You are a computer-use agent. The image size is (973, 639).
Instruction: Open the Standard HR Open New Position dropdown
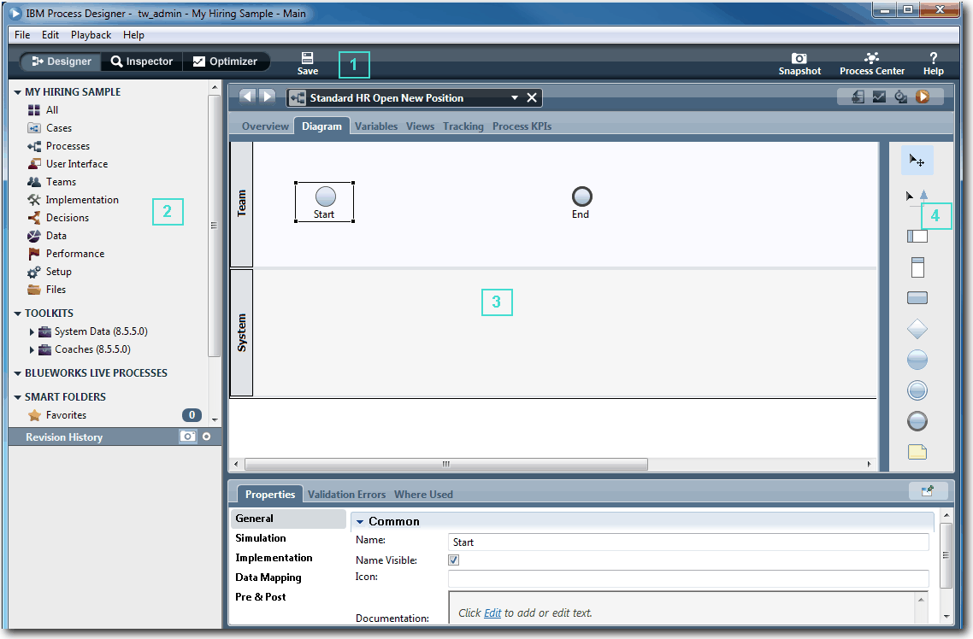tap(515, 98)
